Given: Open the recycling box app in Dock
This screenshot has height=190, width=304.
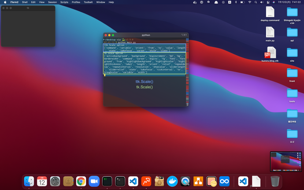Looking at the screenshot, I should [159, 181].
